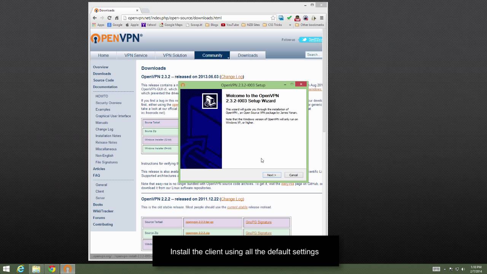Open Source Code in the sidebar

pyautogui.click(x=103, y=80)
